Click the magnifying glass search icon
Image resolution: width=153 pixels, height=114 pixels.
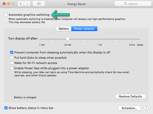(125, 4)
